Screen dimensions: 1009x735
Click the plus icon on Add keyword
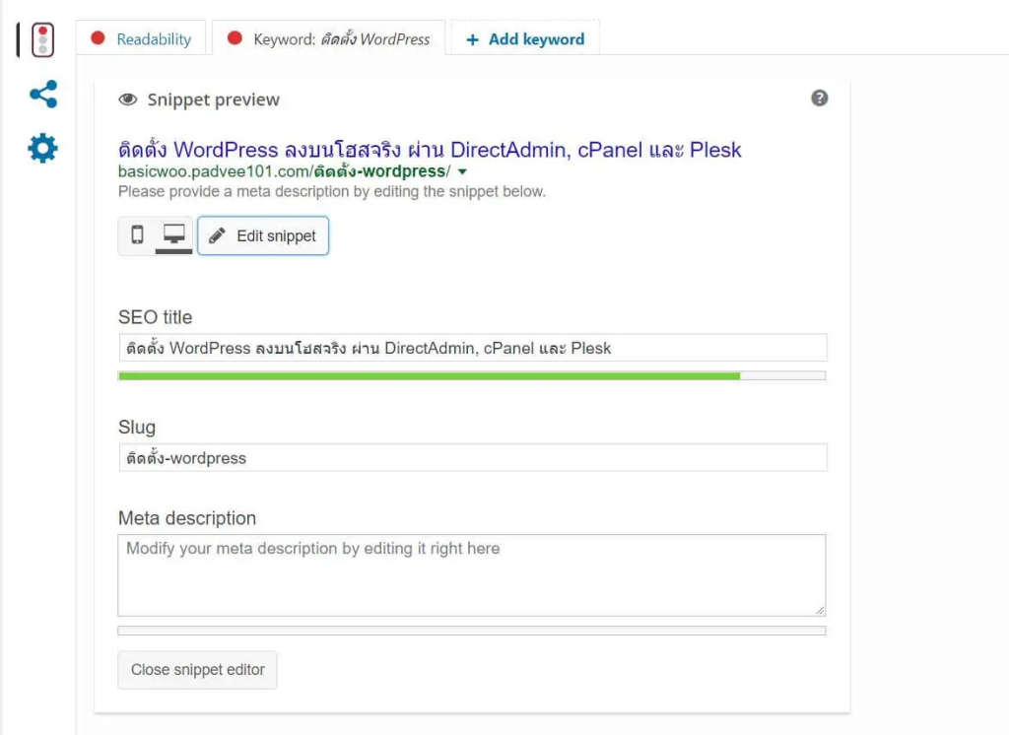(472, 39)
